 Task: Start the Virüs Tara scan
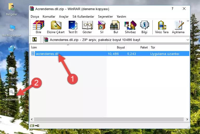(x=162, y=27)
